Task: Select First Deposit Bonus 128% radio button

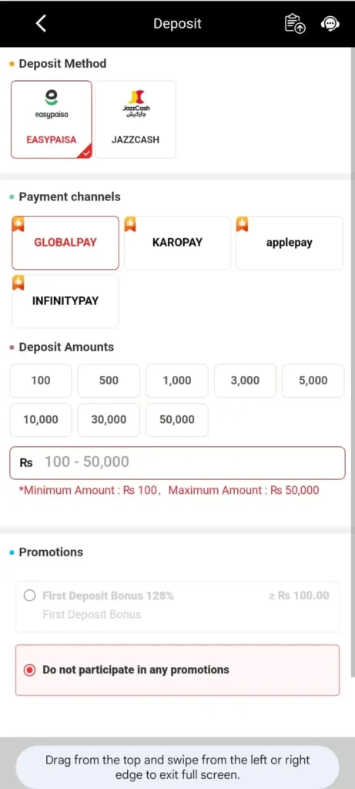Action: pos(30,596)
